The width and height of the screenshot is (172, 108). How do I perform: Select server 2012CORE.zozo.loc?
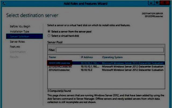coord(59,63)
